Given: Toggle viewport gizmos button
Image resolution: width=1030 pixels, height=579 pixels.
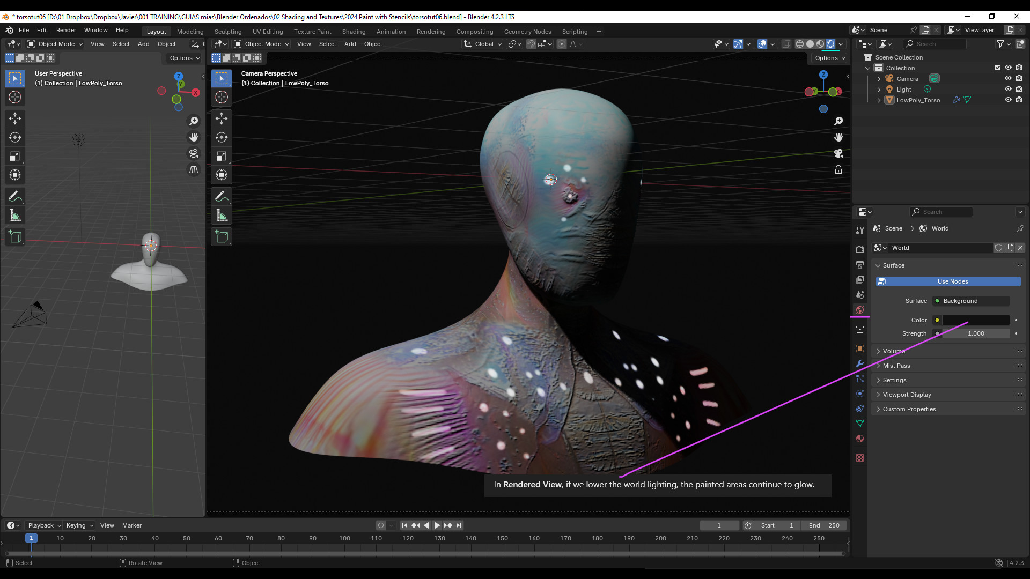Looking at the screenshot, I should 739,44.
